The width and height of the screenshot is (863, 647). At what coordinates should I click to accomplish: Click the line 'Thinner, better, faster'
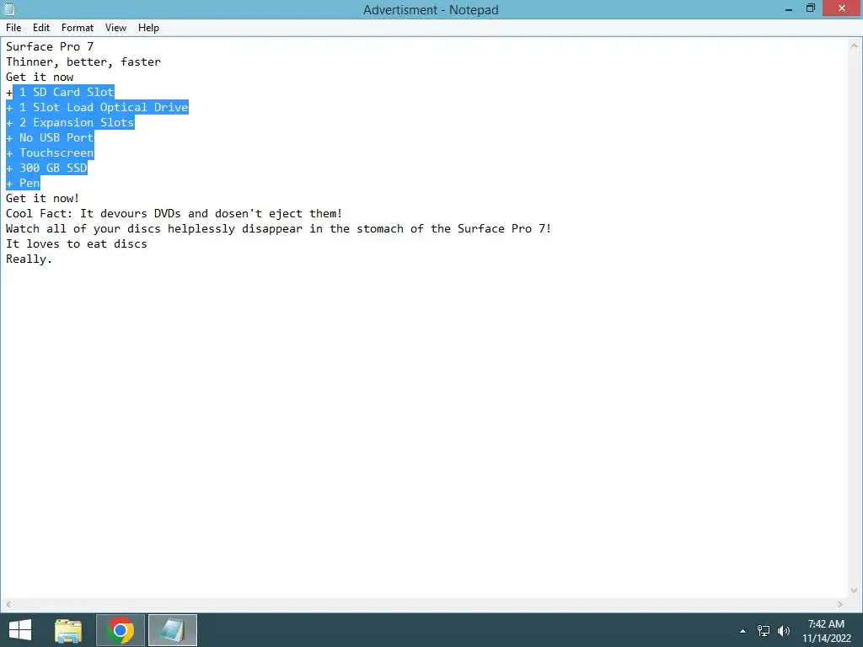click(x=83, y=62)
